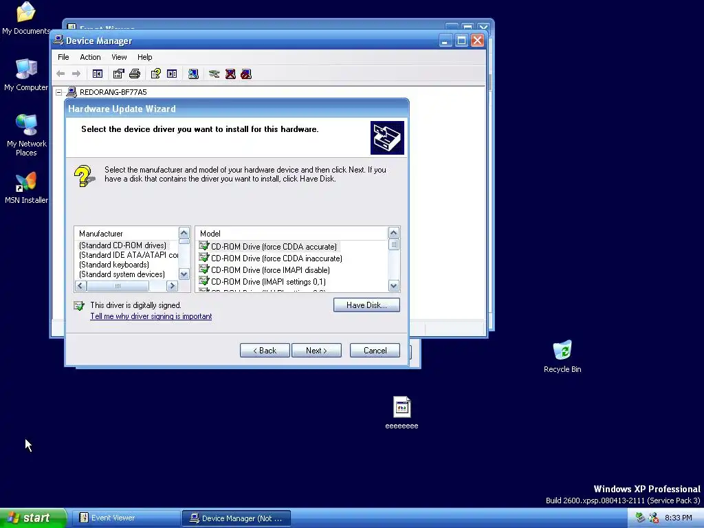
Task: Toggle the Show/Hide Action Pane icon
Action: pos(172,74)
